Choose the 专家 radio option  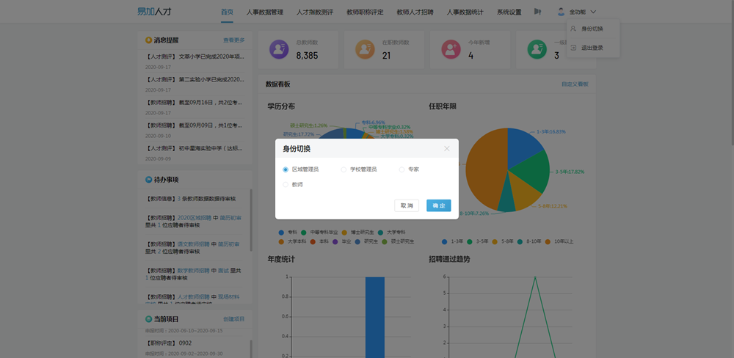401,169
